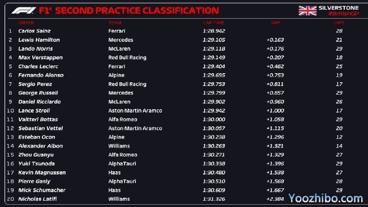Viewport: 368px width, 207px height.
Task: Select Zhou Guanyu driver name
Action: point(36,155)
